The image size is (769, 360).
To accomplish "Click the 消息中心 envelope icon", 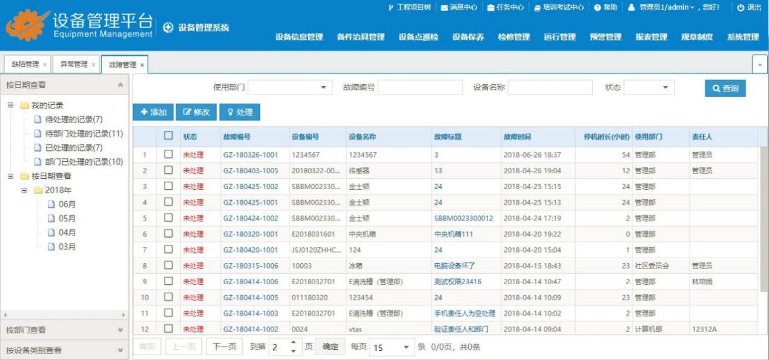I will [x=444, y=7].
